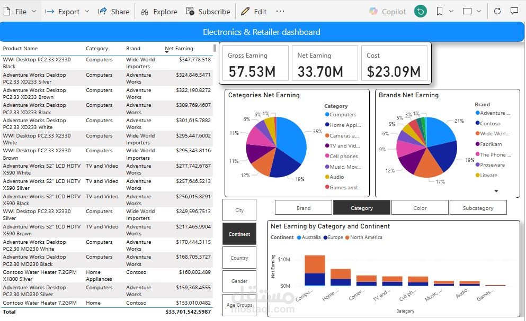The height and width of the screenshot is (321, 526).
Task: Click the Home Appliances stacked bar
Action: point(341,277)
